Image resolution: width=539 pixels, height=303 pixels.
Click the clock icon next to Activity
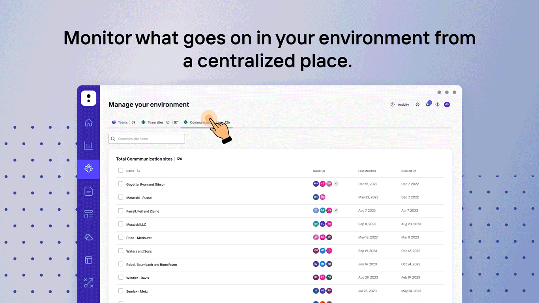pyautogui.click(x=392, y=105)
